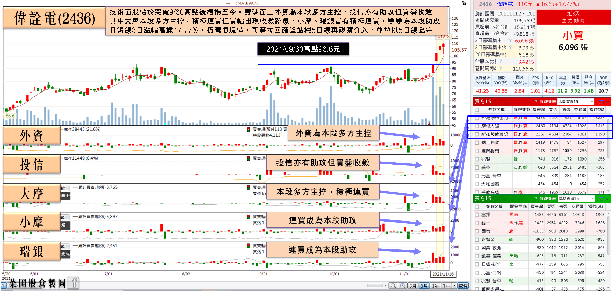Tick the checkbox for 瑞士信貸 row

tap(477, 143)
